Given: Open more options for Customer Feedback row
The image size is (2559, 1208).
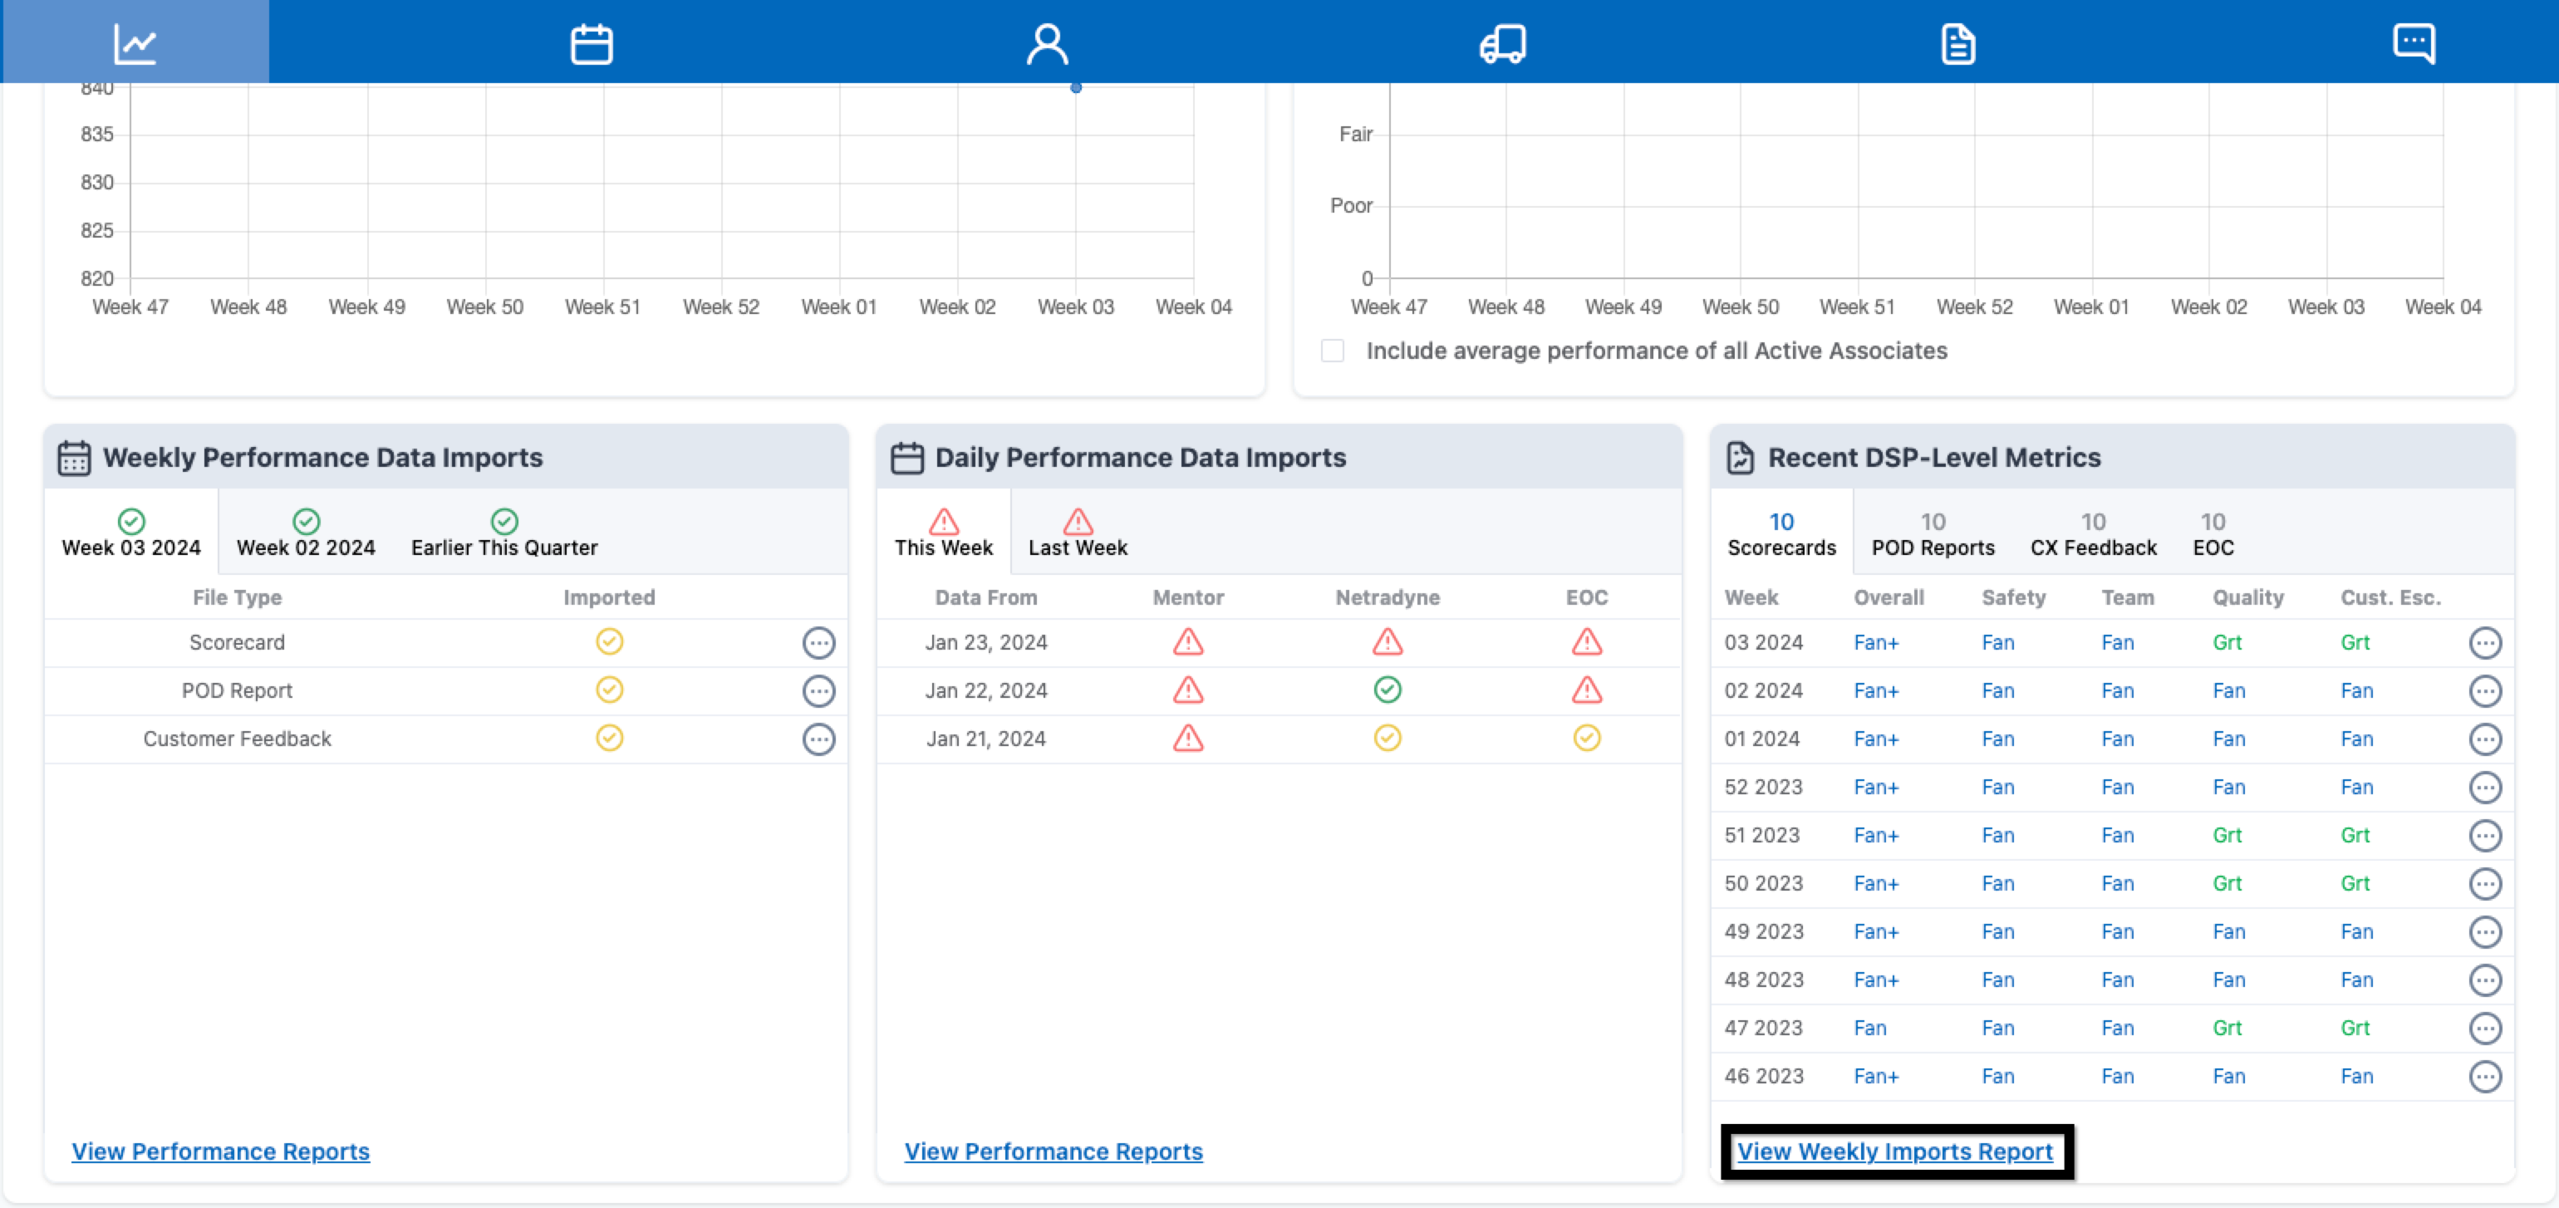Looking at the screenshot, I should coord(818,739).
